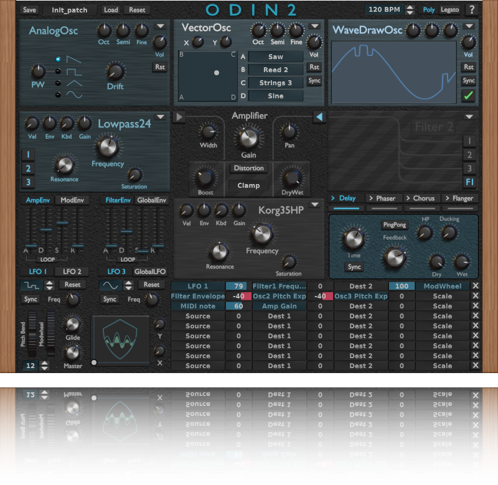Delete the LFO 1 modulation row

tap(476, 286)
